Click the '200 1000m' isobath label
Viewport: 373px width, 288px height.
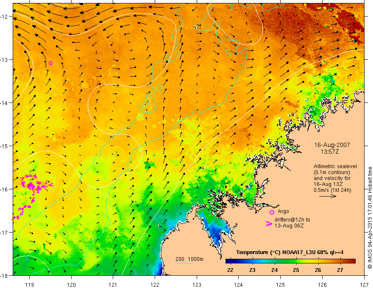(x=189, y=259)
